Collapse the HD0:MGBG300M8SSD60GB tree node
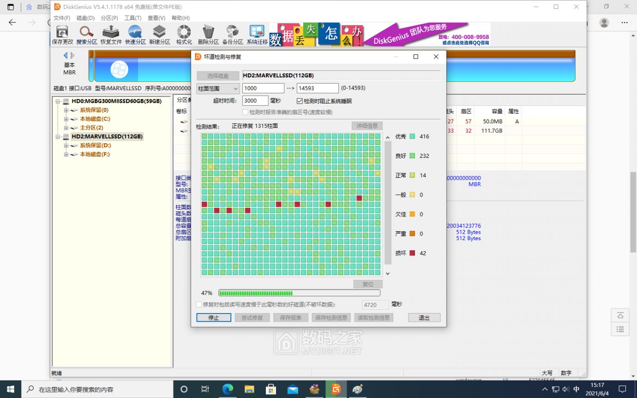637x398 pixels. click(58, 101)
